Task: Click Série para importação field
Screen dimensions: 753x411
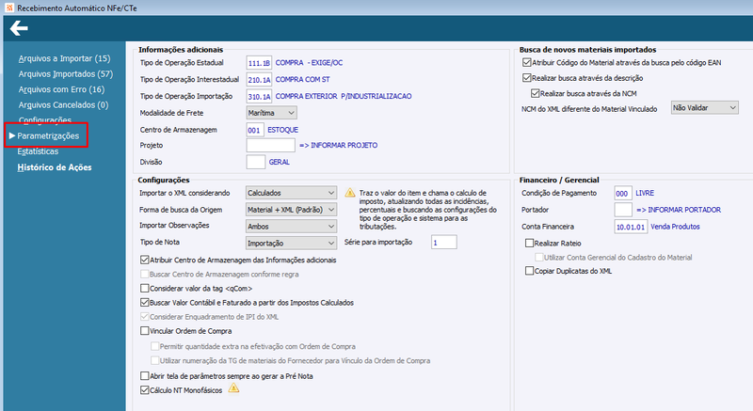Action: pos(443,243)
